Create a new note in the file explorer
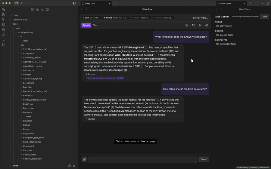Viewport: 271px width, 169px height. coord(32,10)
